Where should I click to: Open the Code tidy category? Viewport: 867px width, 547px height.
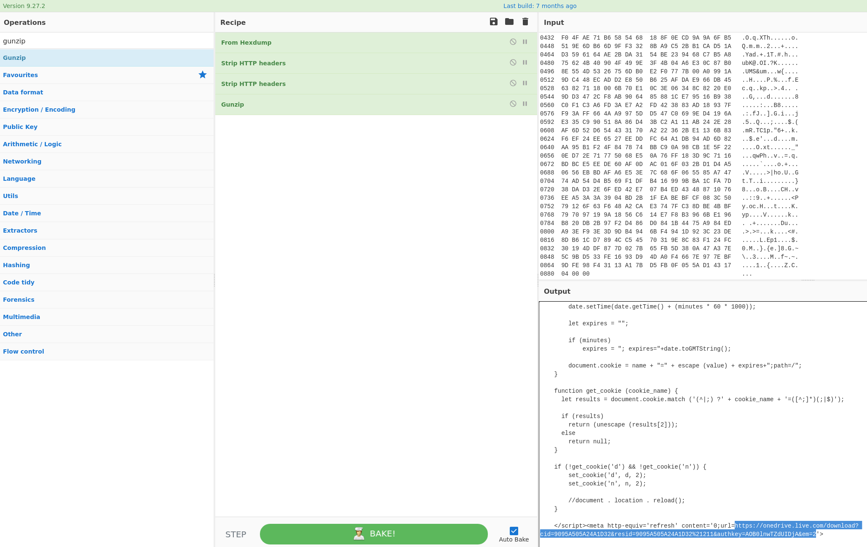(107, 282)
